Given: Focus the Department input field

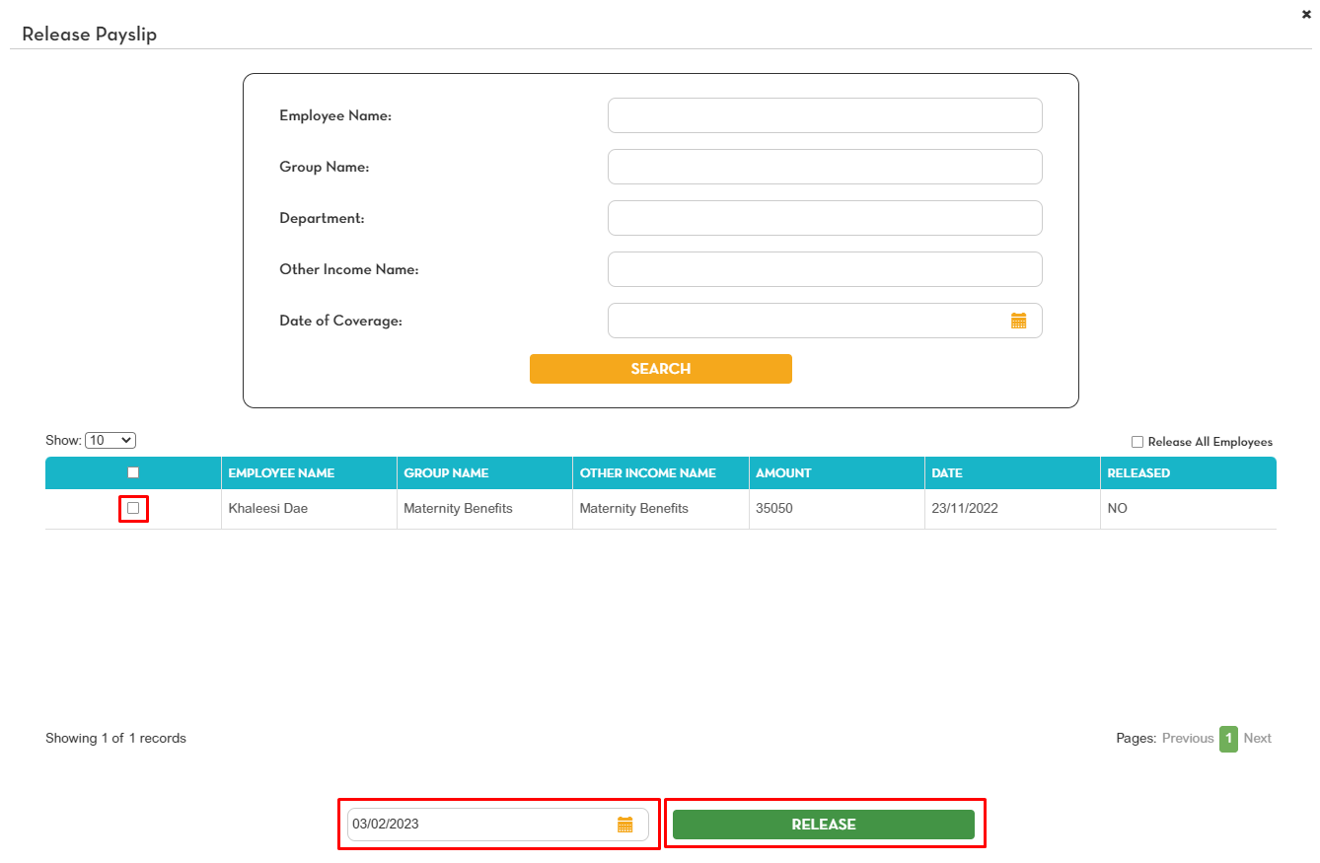Looking at the screenshot, I should click(x=825, y=218).
